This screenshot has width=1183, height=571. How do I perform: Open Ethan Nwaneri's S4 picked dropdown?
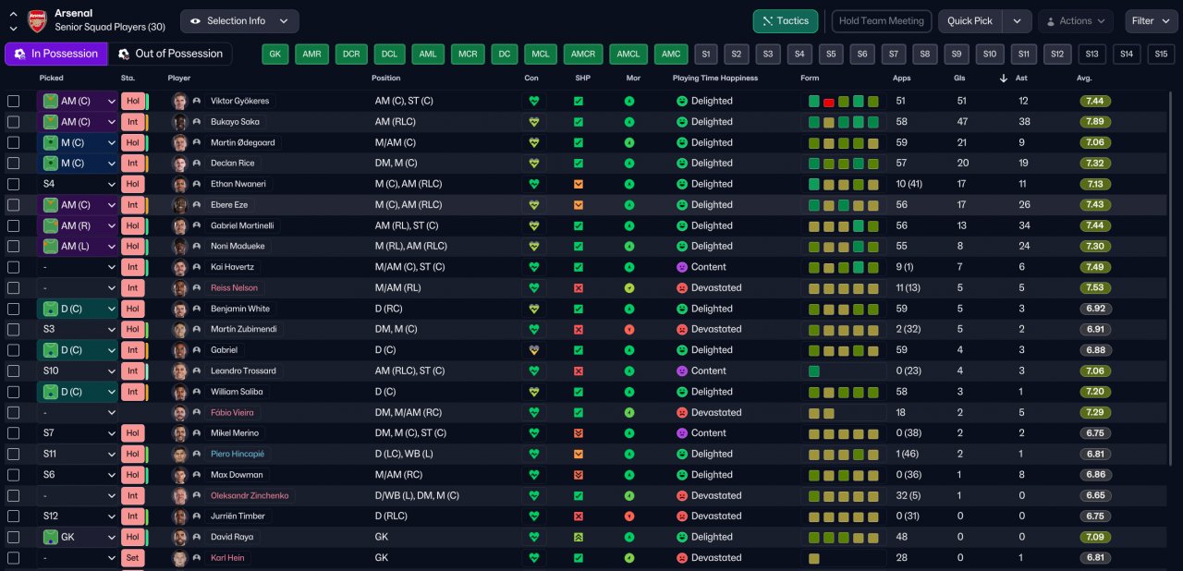(x=78, y=184)
